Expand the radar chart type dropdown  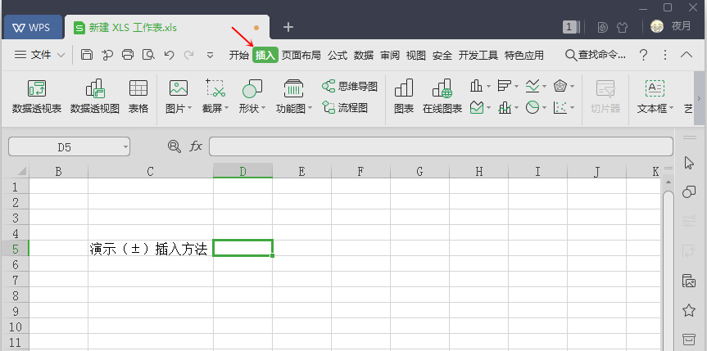pyautogui.click(x=572, y=86)
